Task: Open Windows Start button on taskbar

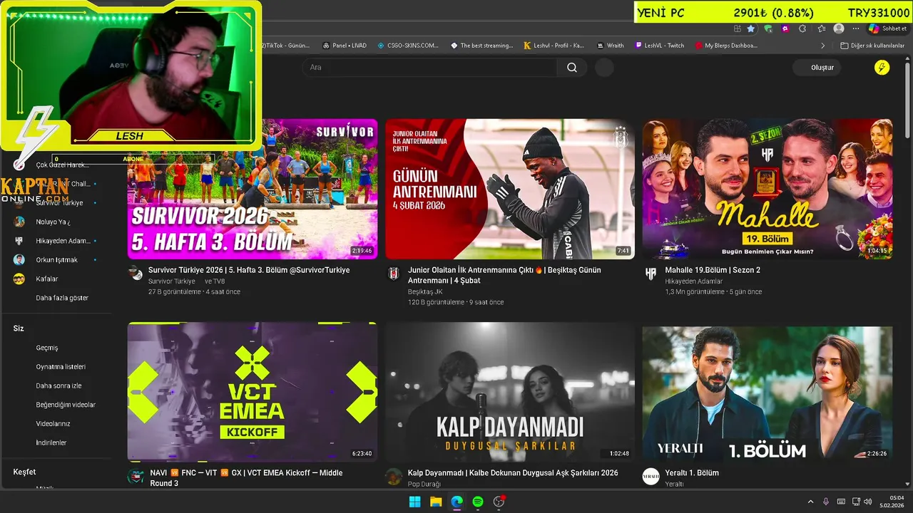Action: point(414,502)
